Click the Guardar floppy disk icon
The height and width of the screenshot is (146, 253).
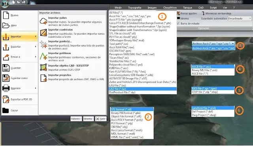pyautogui.click(x=6, y=68)
